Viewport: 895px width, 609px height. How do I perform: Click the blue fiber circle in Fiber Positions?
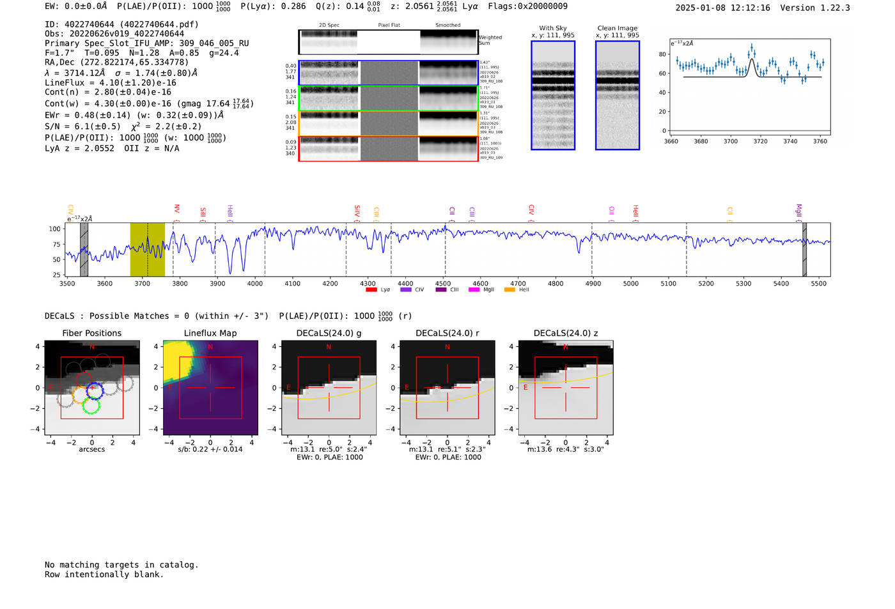click(95, 390)
